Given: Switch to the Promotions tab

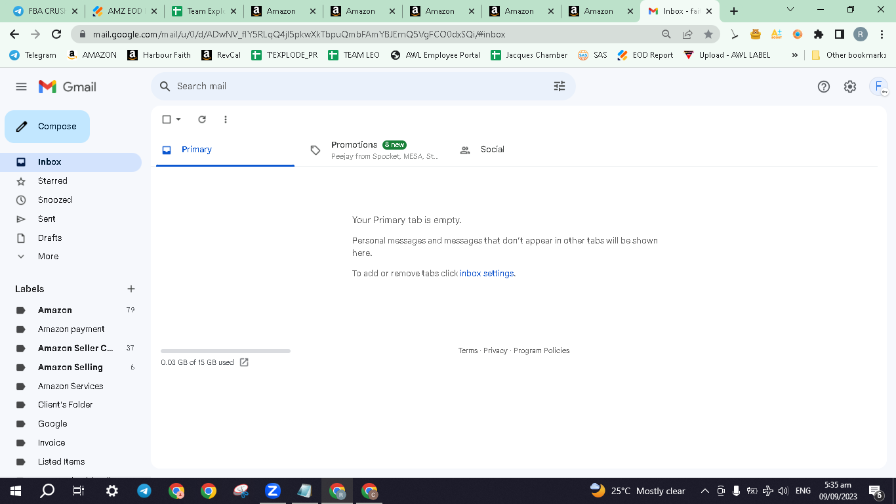Looking at the screenshot, I should point(376,150).
